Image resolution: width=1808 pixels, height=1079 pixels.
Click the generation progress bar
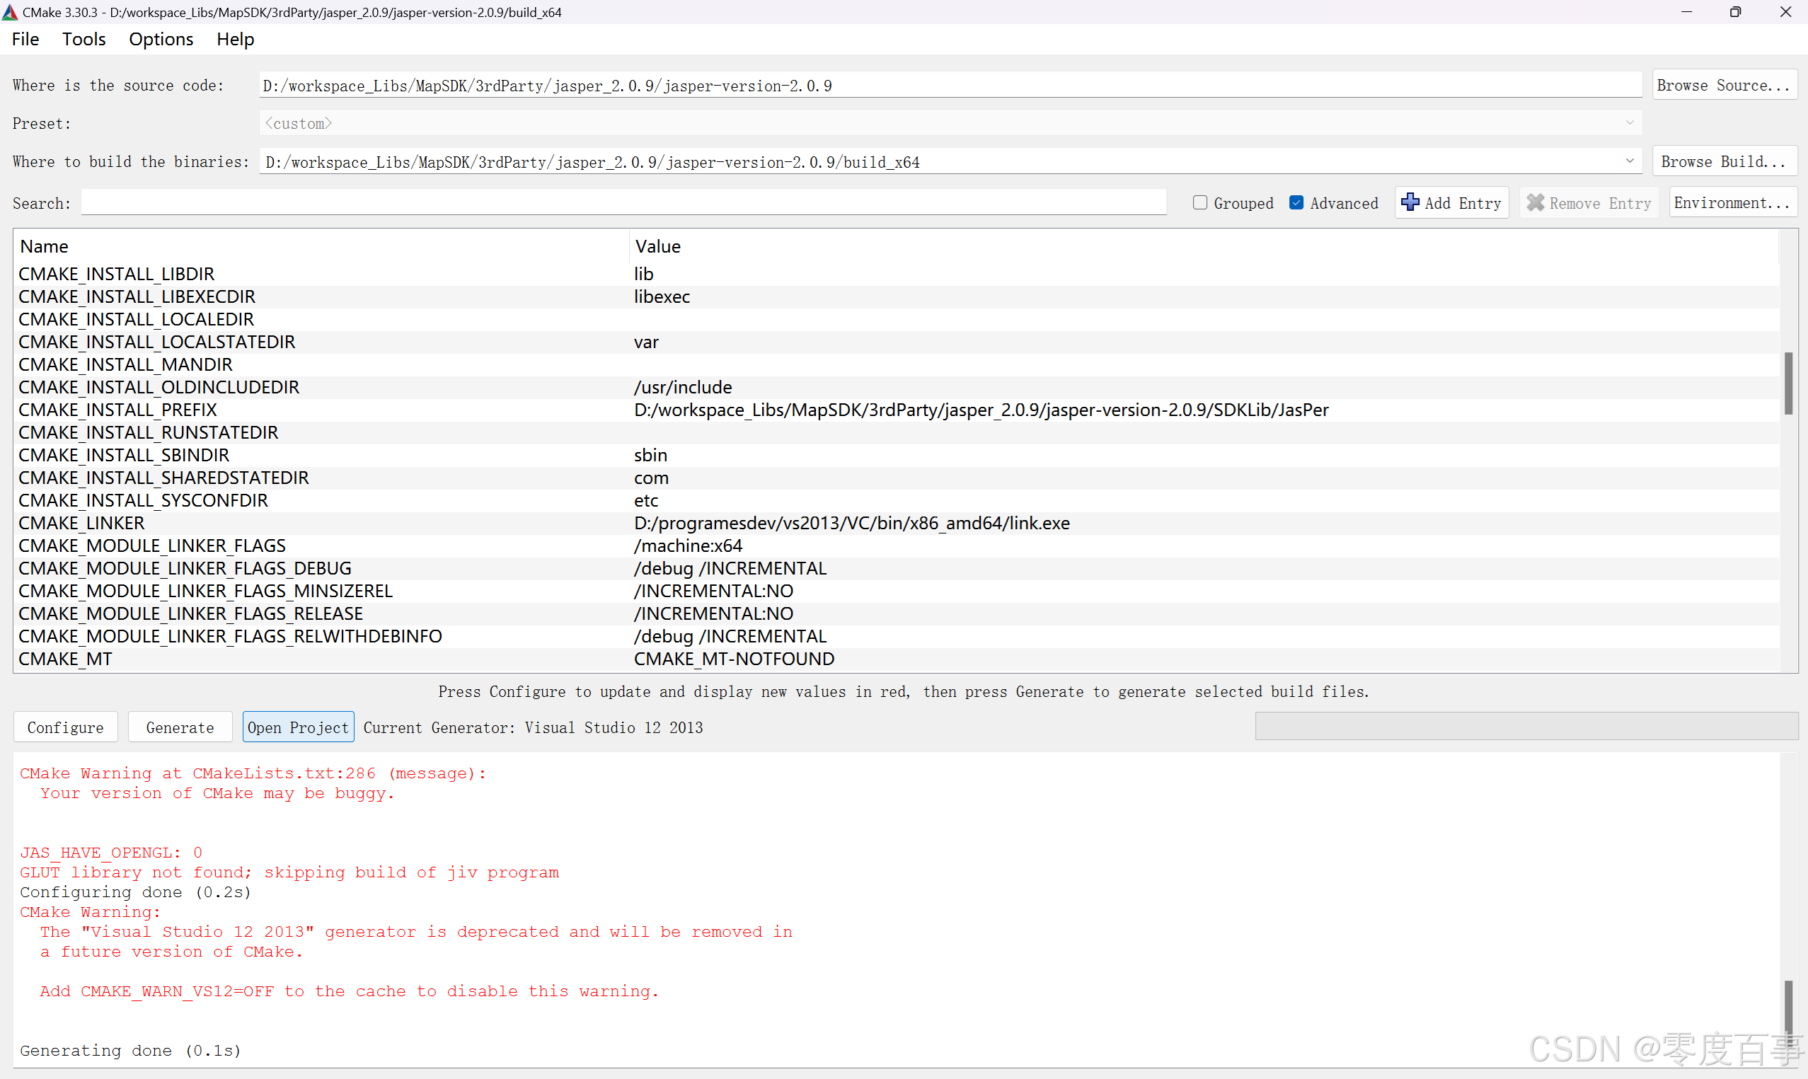tap(1525, 727)
